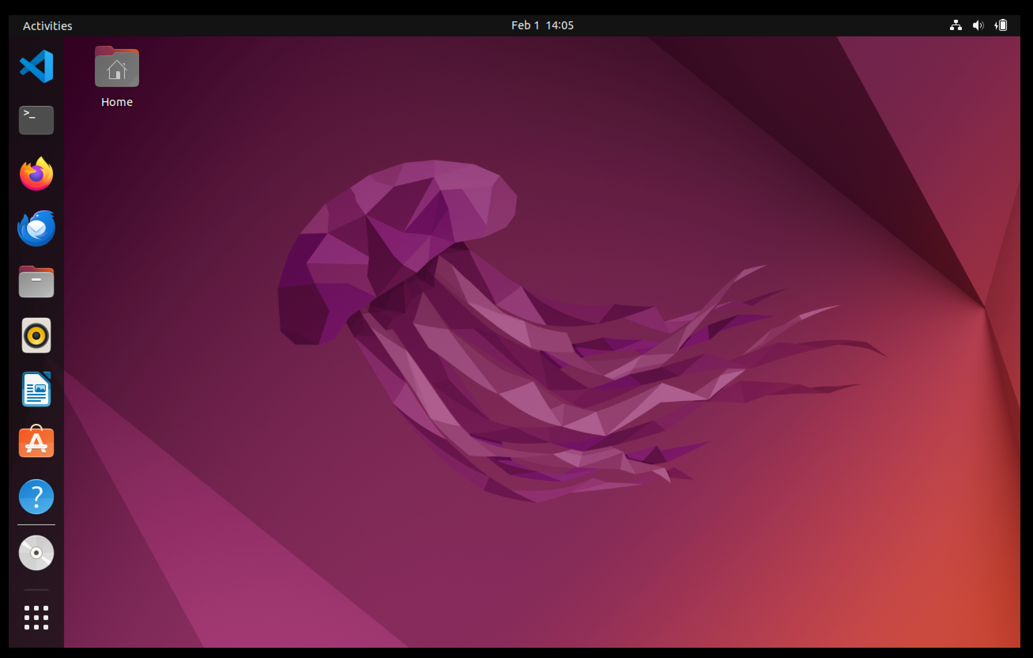Launch Visual Studio Code from the dock
The width and height of the screenshot is (1033, 658).
pos(36,66)
